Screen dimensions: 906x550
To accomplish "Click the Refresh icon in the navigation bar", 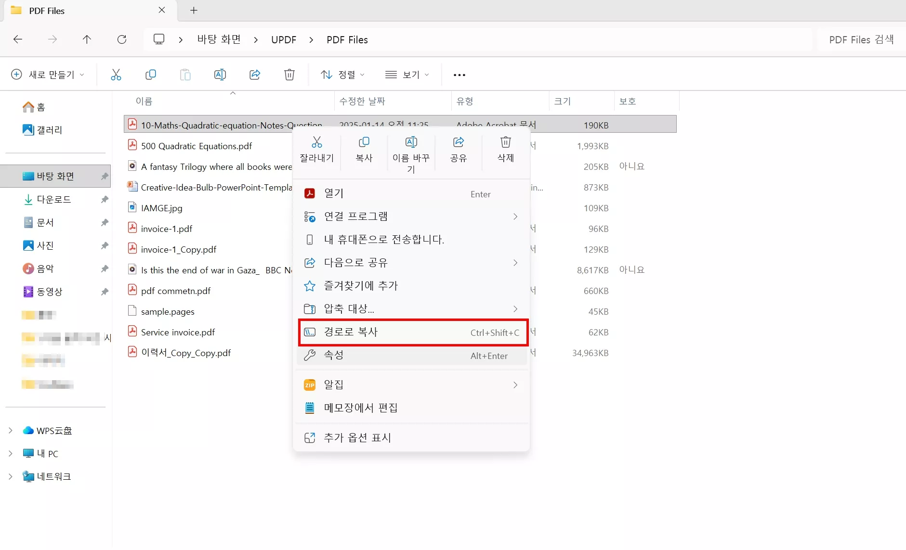I will [x=122, y=39].
